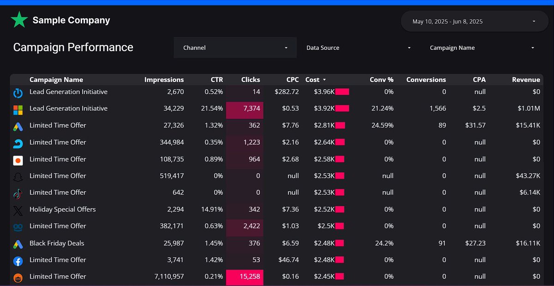Click the Facebook icon
The height and width of the screenshot is (286, 554).
[18, 261]
